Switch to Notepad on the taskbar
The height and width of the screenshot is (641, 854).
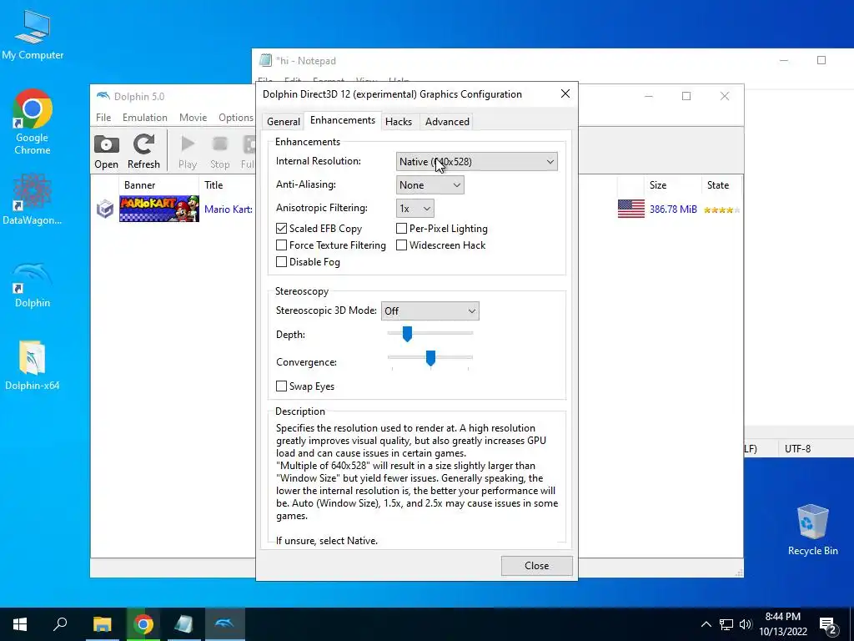point(183,624)
